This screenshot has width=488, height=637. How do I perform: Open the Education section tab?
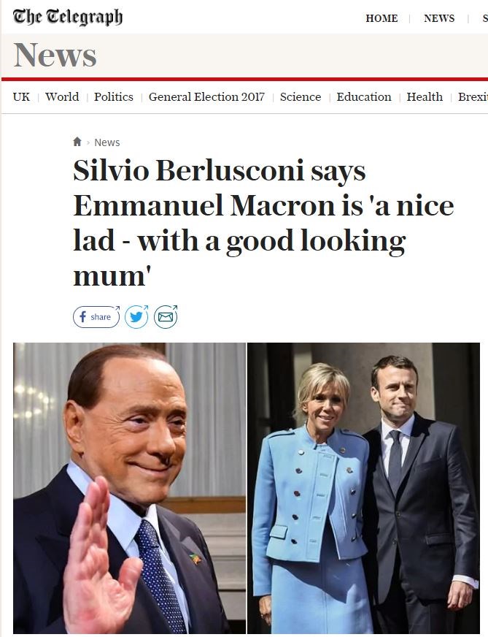pyautogui.click(x=364, y=96)
